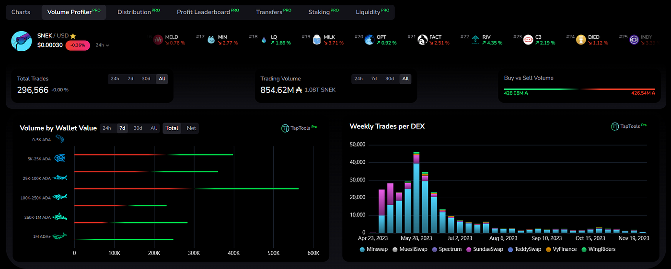Click the 1M ADA+ green volume bar
671x269 pixels.
point(125,239)
